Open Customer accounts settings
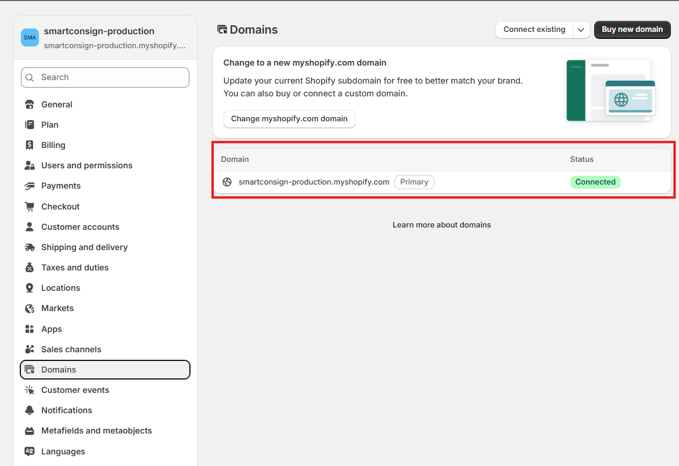The height and width of the screenshot is (466, 679). 105,227
